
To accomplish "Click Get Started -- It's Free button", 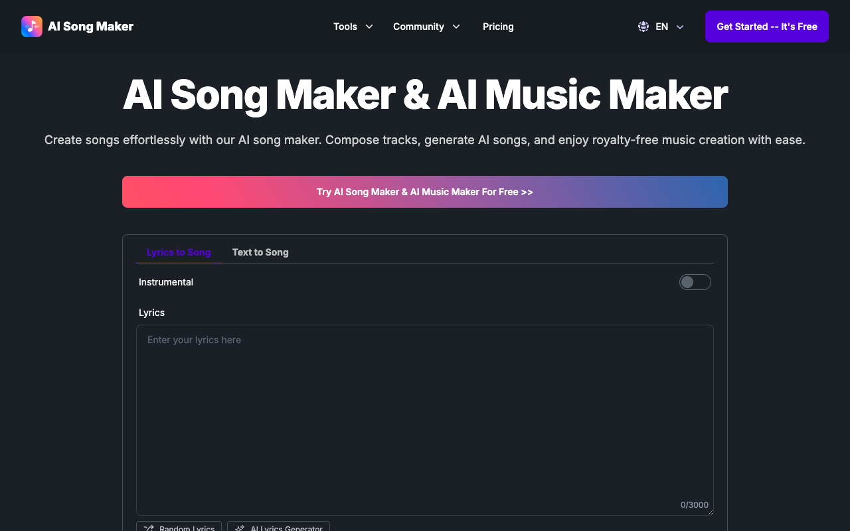I will click(x=767, y=27).
